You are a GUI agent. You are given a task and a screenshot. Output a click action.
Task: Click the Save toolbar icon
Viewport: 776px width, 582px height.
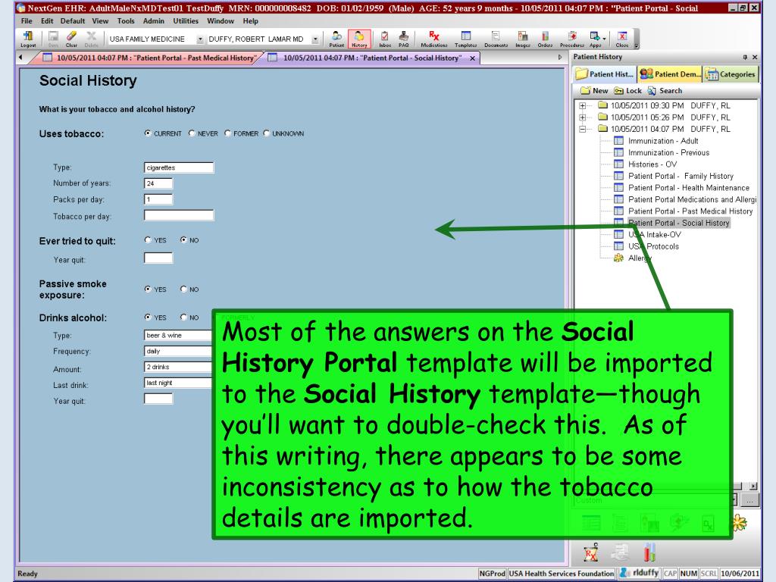(x=53, y=39)
